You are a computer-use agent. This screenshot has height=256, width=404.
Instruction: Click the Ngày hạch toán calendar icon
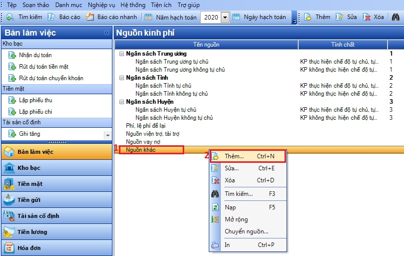(x=236, y=17)
